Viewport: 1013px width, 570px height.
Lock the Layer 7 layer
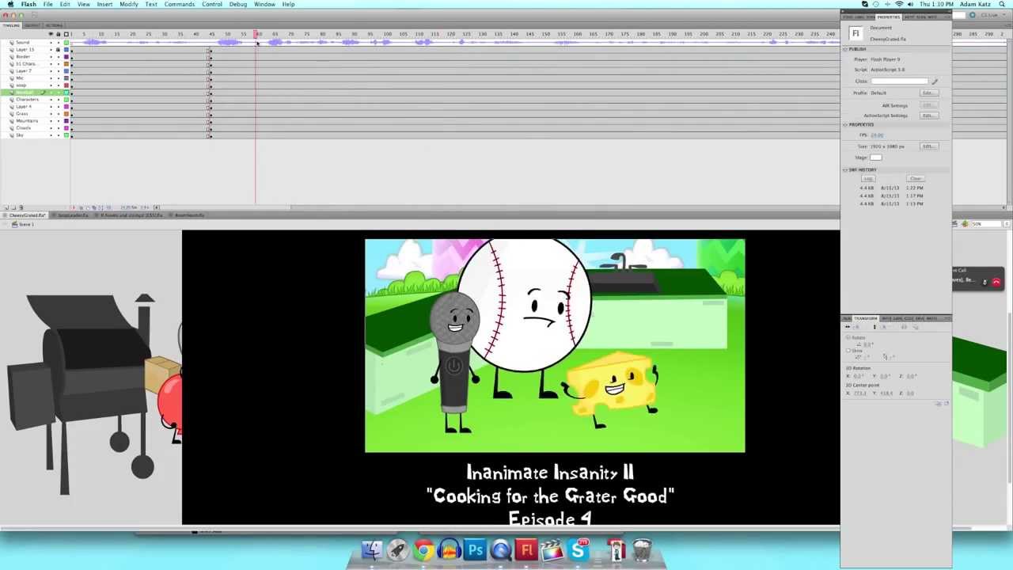point(58,71)
